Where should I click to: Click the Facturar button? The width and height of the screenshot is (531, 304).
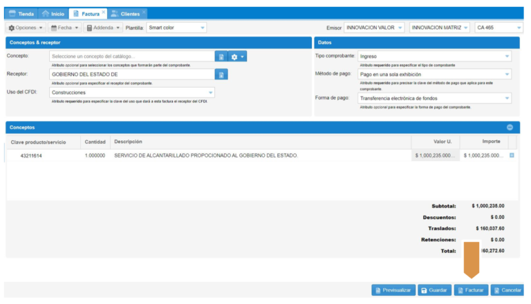tap(471, 290)
